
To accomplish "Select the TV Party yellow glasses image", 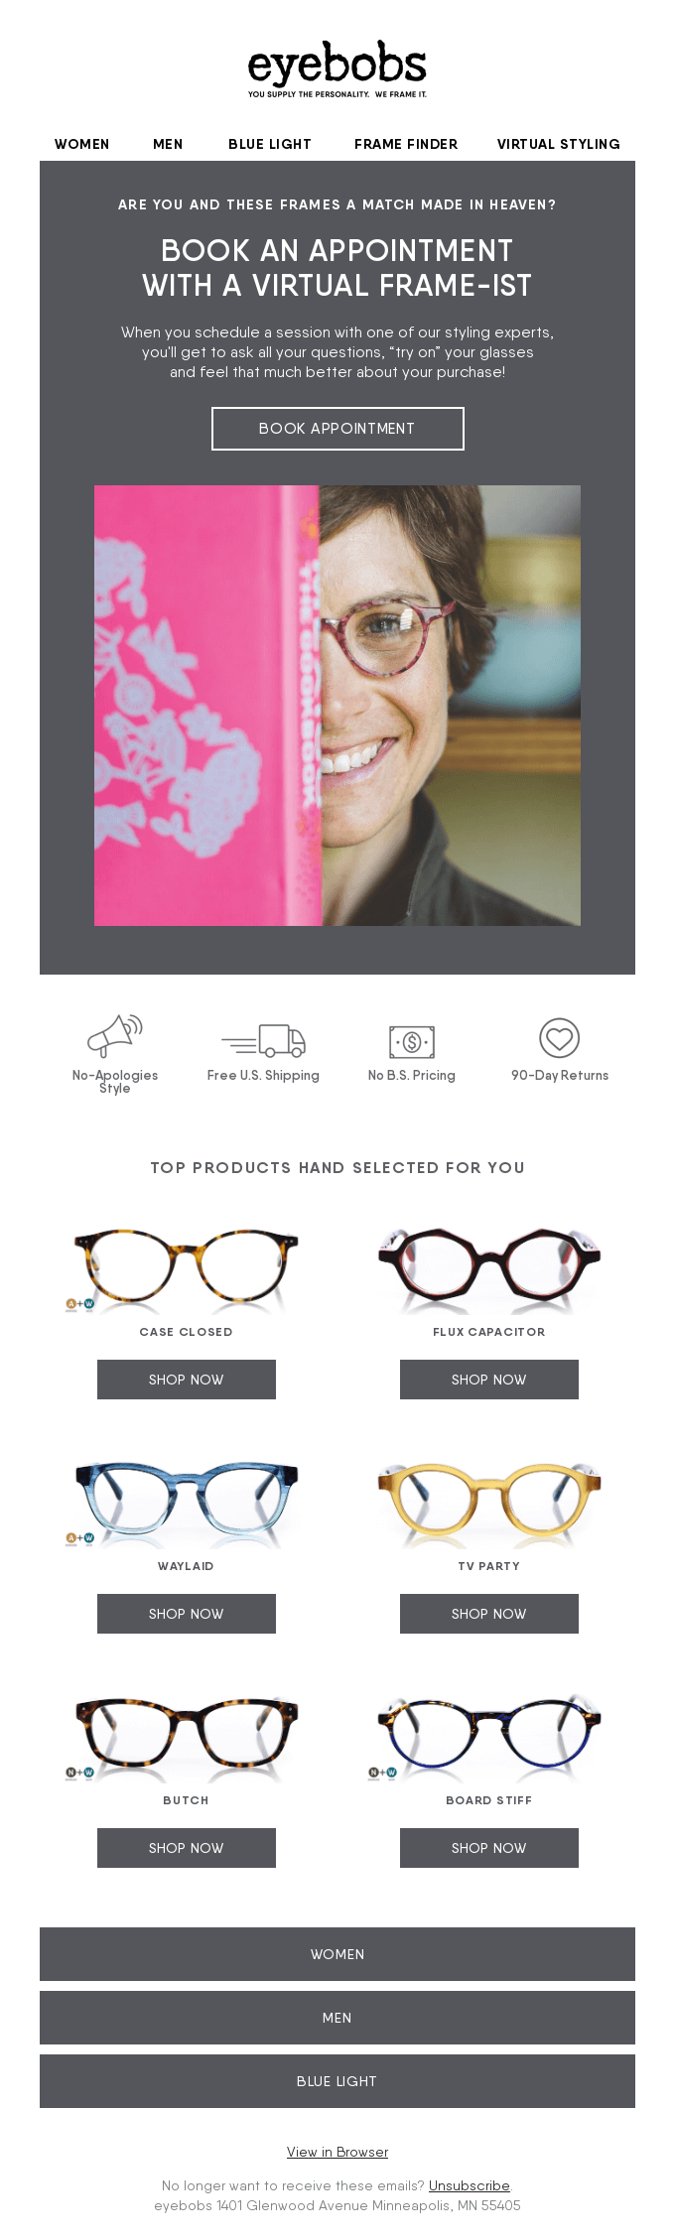I will tap(489, 1502).
